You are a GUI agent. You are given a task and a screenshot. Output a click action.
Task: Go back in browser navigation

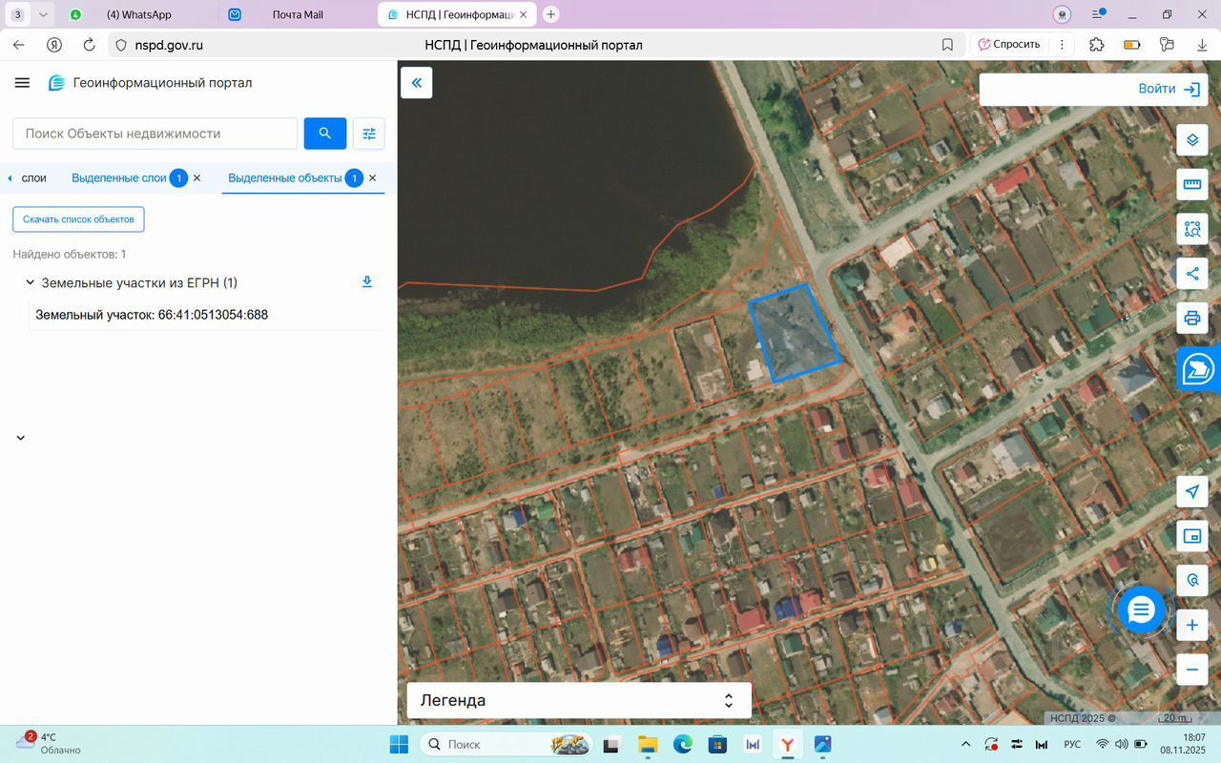[x=18, y=45]
